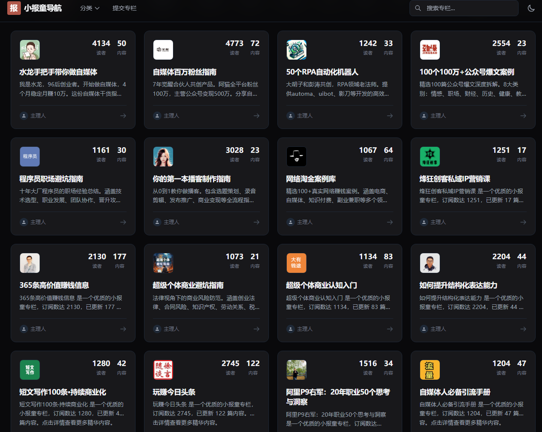
Task: Click the magnifier icon in search box
Action: 418,8
